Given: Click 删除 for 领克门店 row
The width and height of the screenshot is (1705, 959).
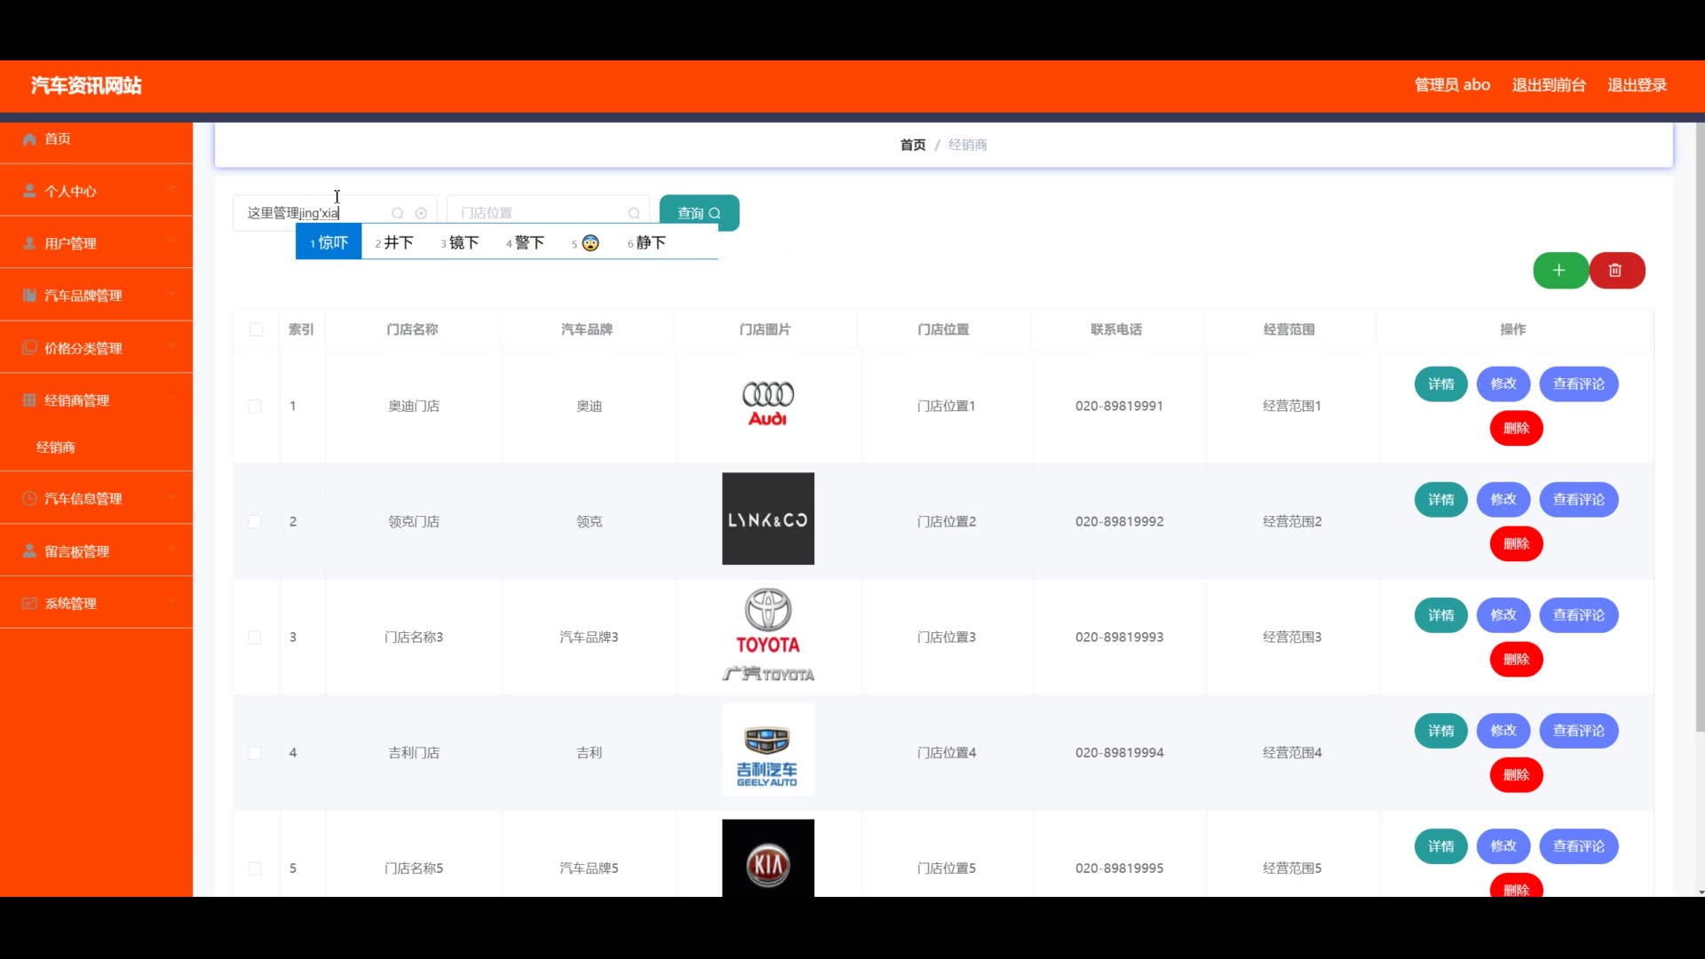Looking at the screenshot, I should click(1516, 544).
